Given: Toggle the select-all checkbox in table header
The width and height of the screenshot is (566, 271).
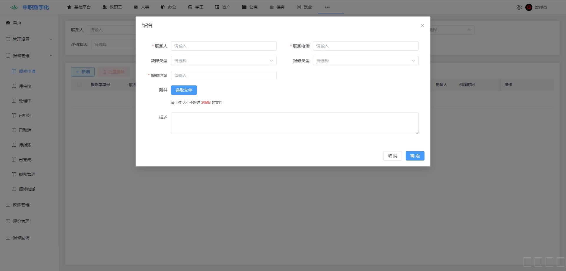Looking at the screenshot, I should point(79,85).
